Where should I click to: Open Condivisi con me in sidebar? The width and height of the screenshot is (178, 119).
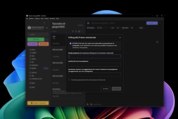tap(36, 79)
